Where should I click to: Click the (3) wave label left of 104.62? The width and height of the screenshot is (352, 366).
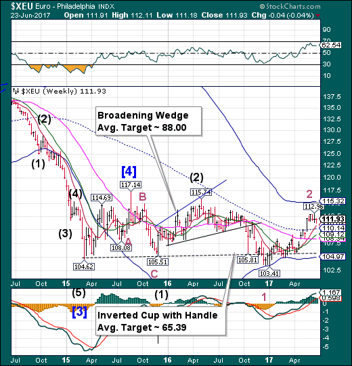65,233
